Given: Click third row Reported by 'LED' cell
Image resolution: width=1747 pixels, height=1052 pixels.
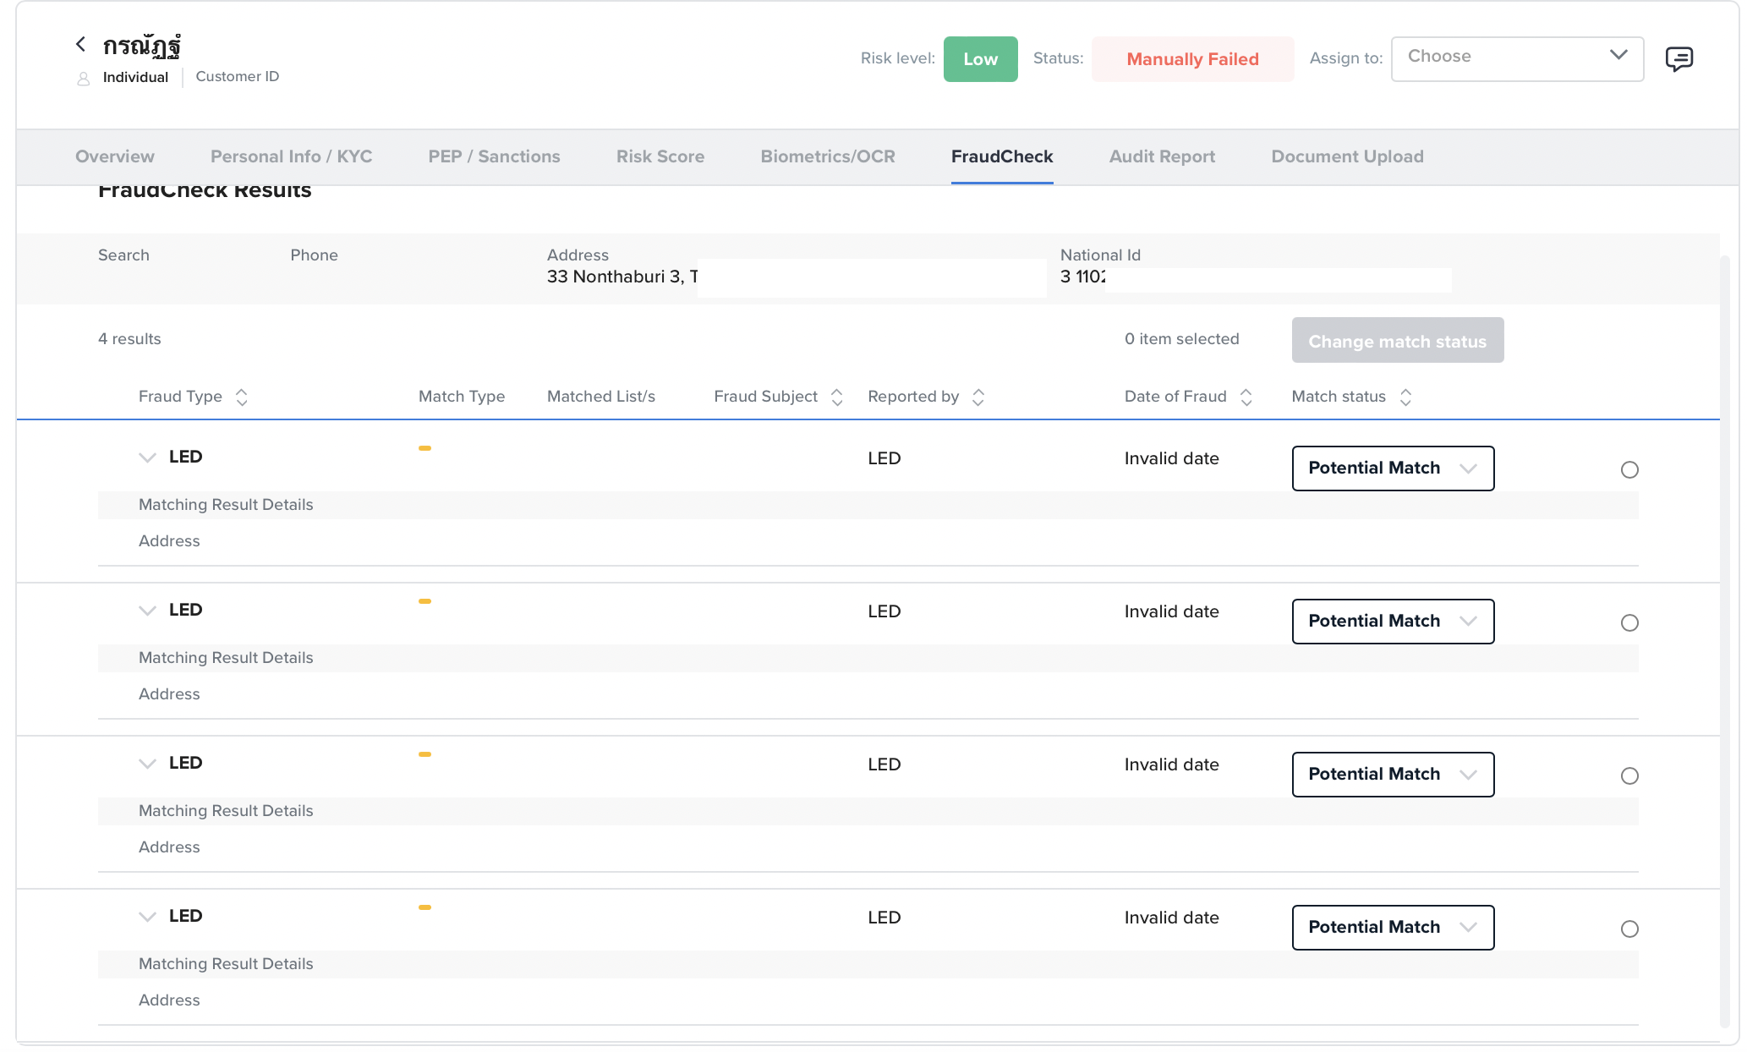Looking at the screenshot, I should [884, 764].
